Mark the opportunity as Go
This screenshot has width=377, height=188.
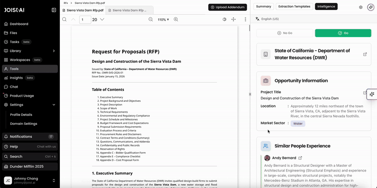pyautogui.click(x=343, y=33)
